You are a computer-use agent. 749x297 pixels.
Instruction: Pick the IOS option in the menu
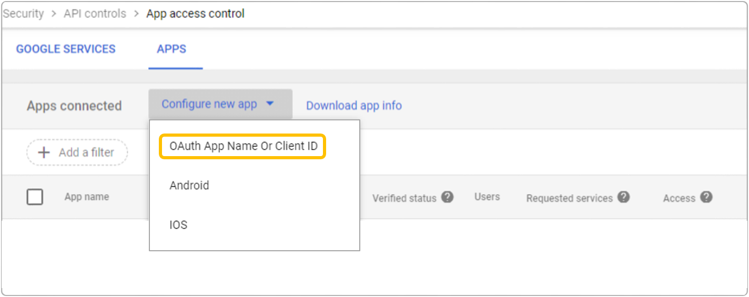coord(178,225)
